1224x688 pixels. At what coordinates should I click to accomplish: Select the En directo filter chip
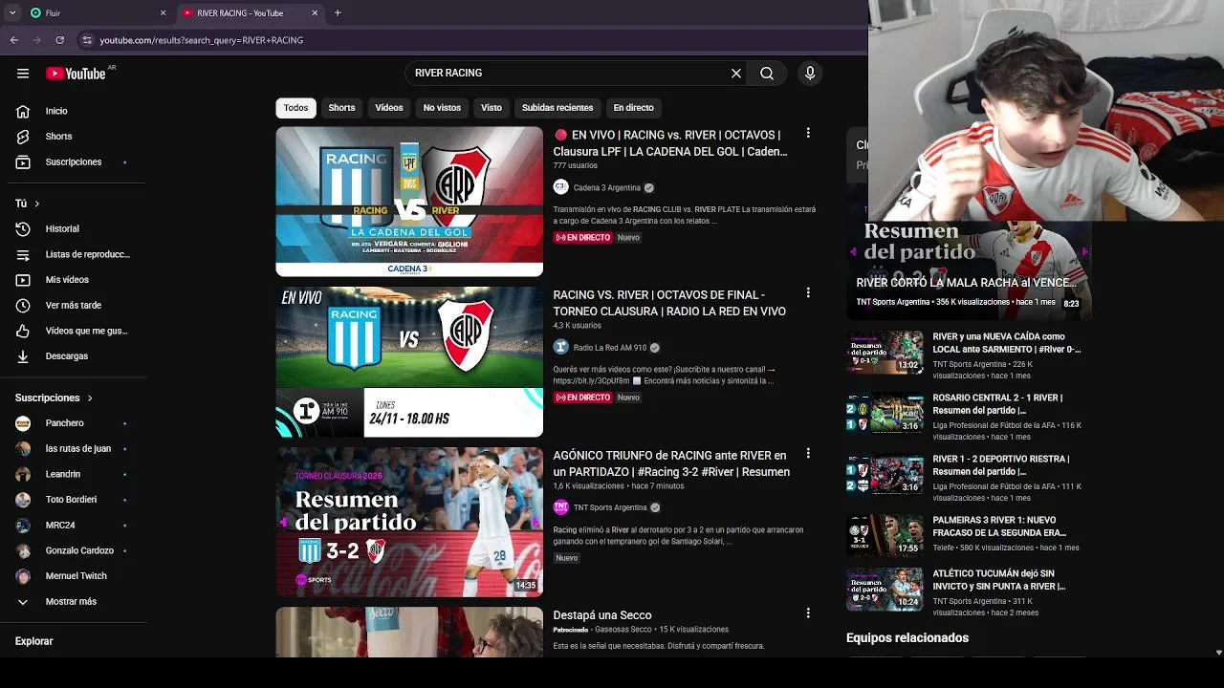634,107
